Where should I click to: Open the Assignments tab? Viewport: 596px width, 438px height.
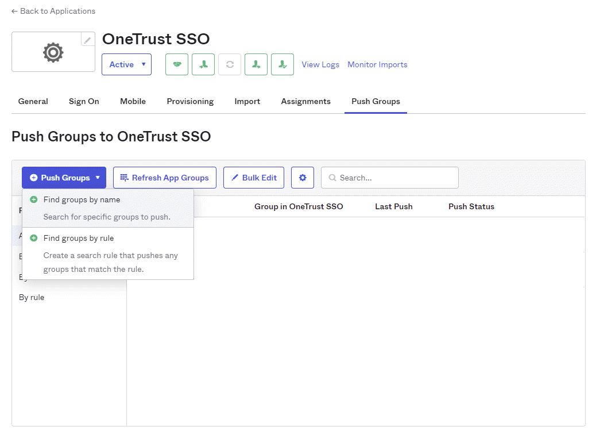click(306, 101)
